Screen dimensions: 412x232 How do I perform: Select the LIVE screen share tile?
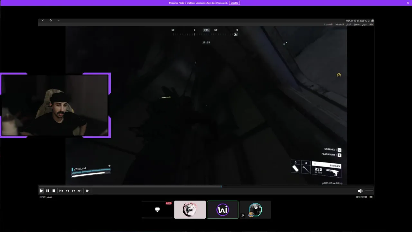pyautogui.click(x=157, y=210)
